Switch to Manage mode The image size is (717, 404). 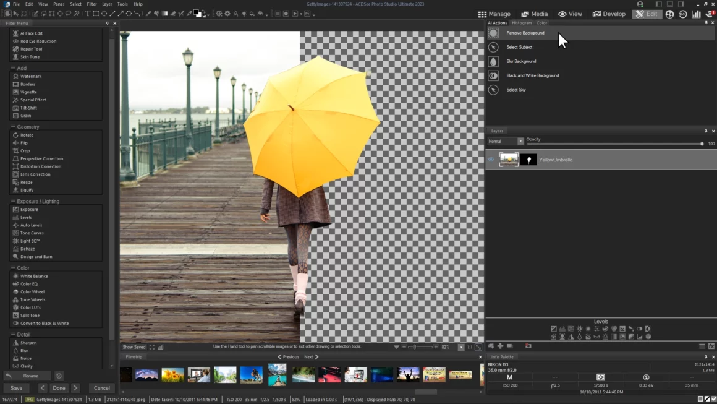494,14
